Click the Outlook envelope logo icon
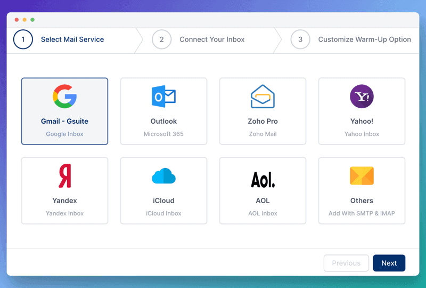The image size is (426, 288). tap(163, 97)
